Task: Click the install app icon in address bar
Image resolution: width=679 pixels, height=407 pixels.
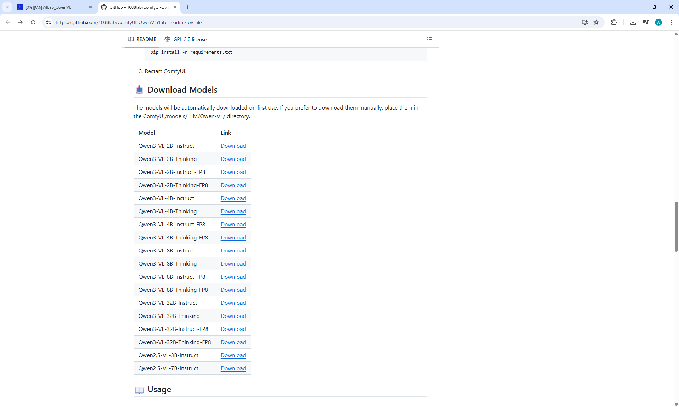Action: pyautogui.click(x=585, y=22)
